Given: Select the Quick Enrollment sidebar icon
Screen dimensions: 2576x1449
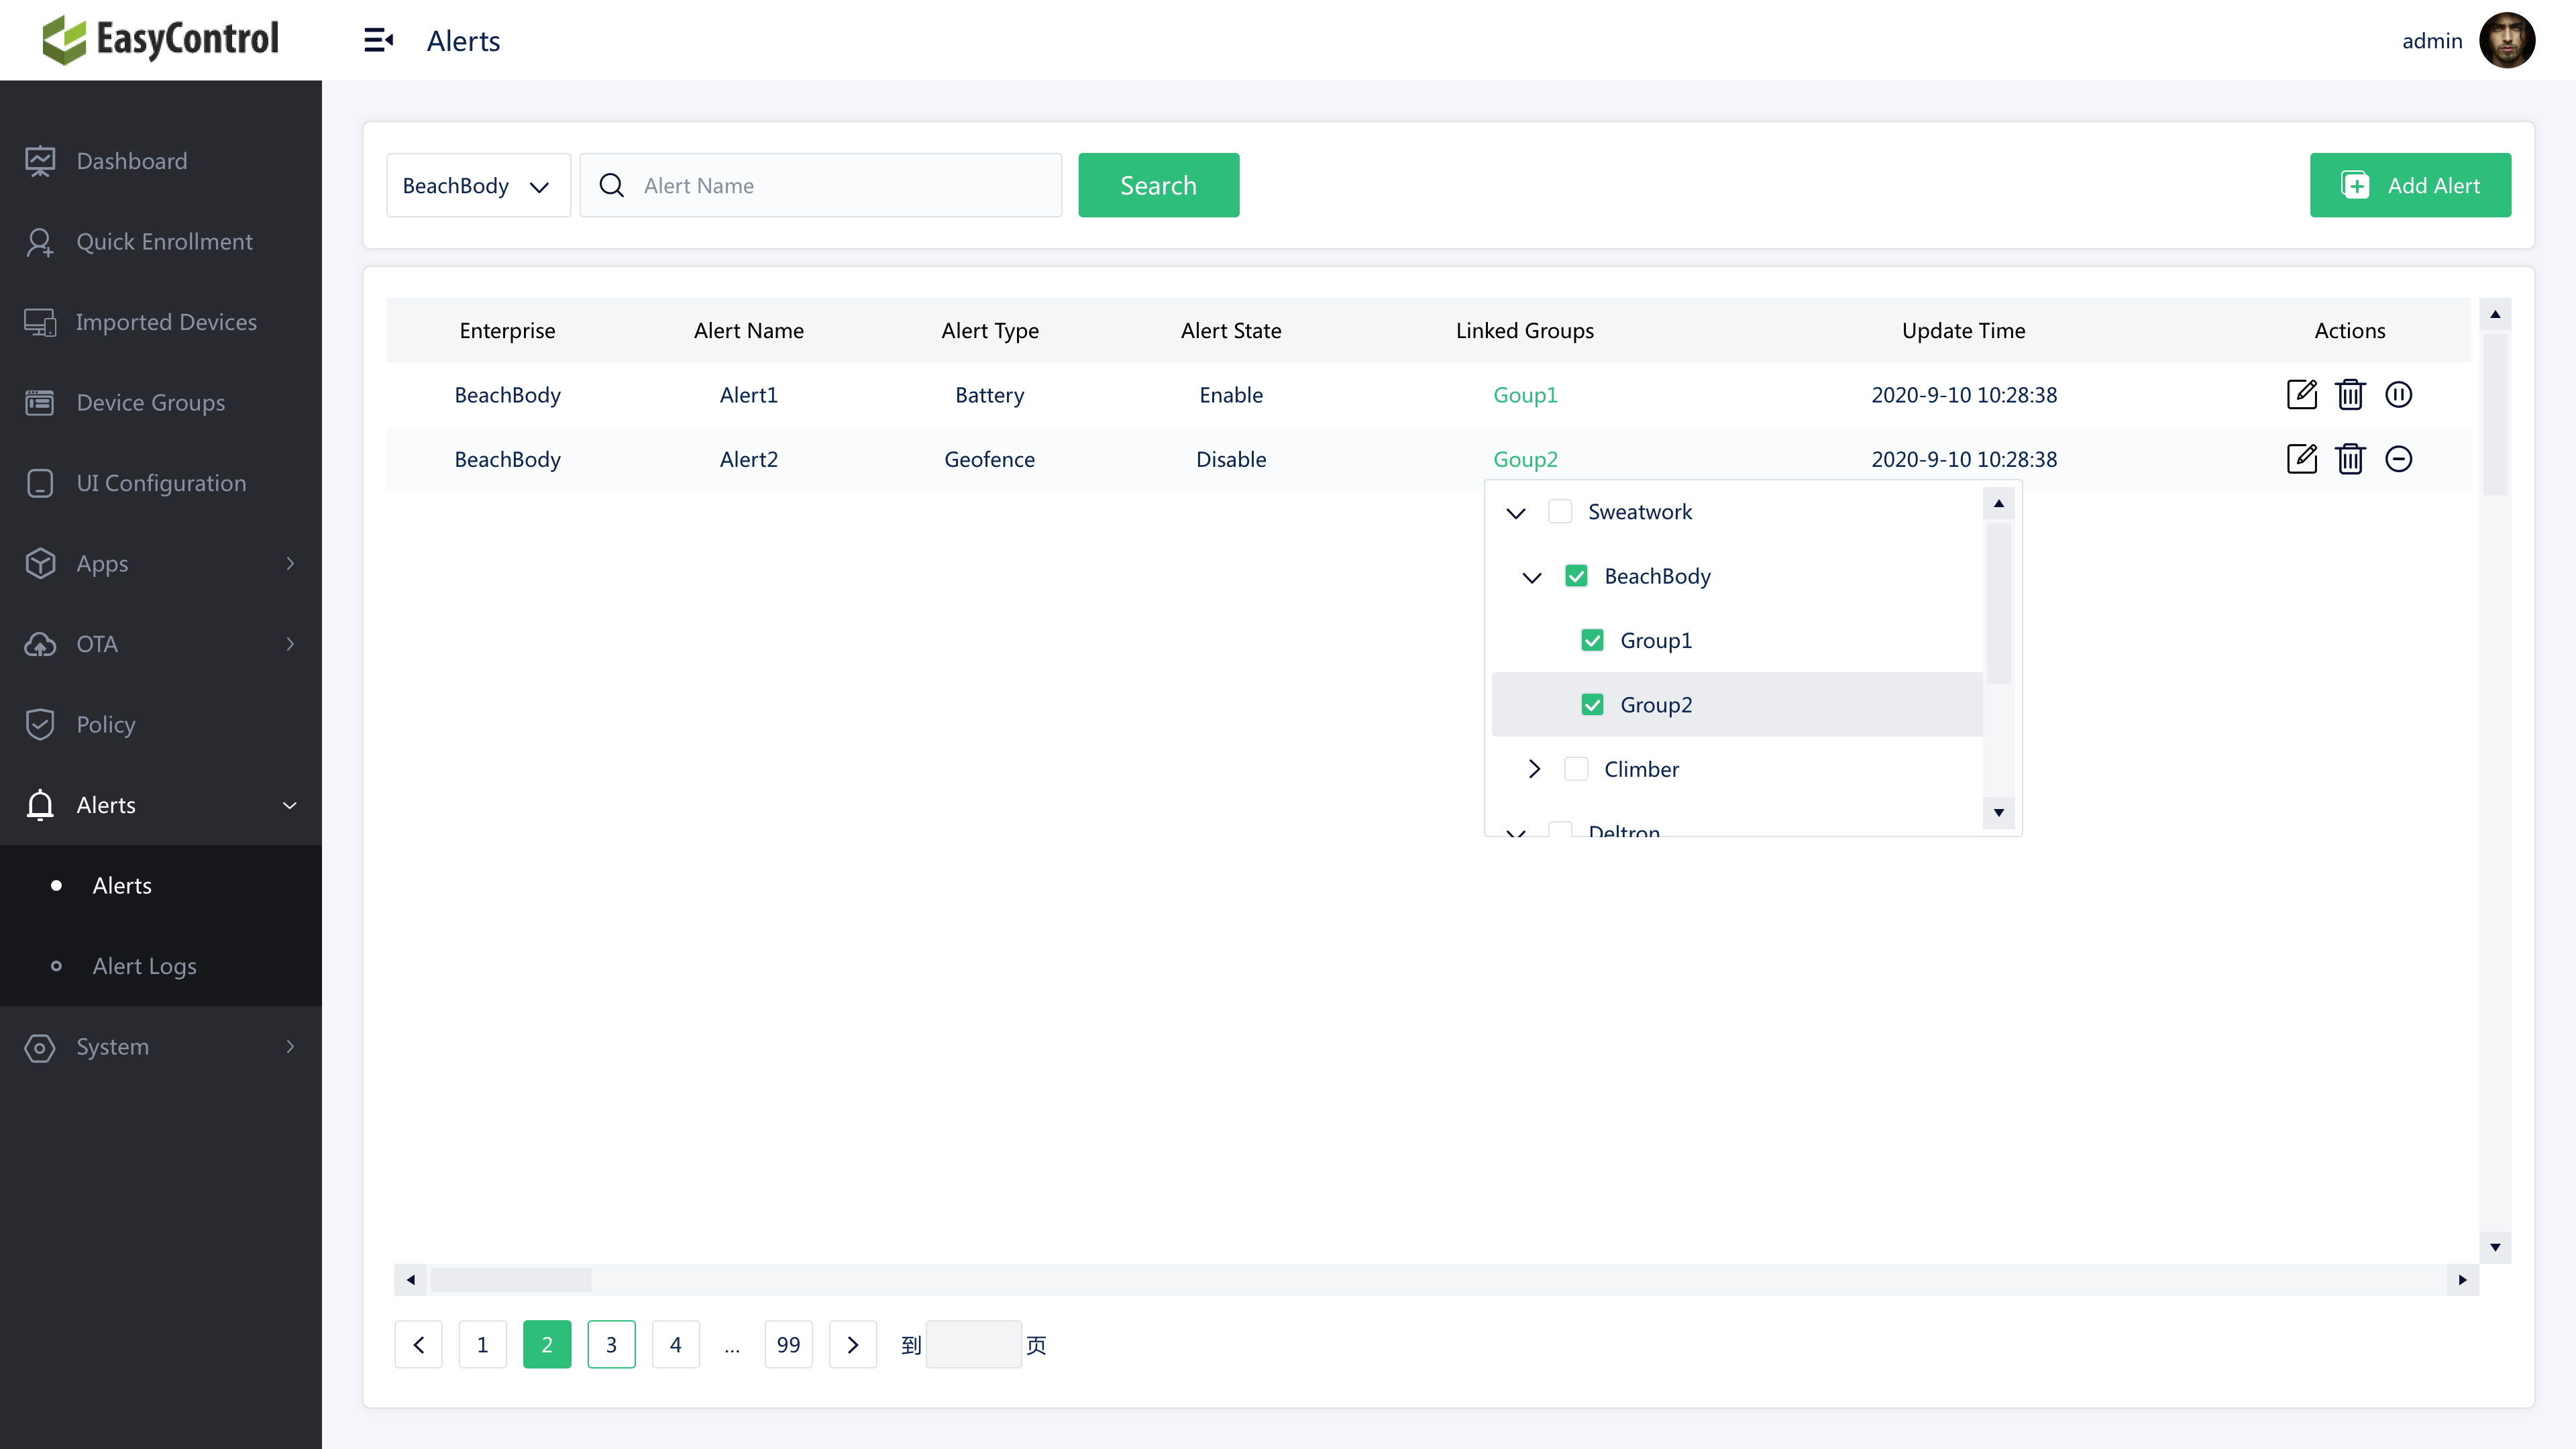Looking at the screenshot, I should [40, 241].
